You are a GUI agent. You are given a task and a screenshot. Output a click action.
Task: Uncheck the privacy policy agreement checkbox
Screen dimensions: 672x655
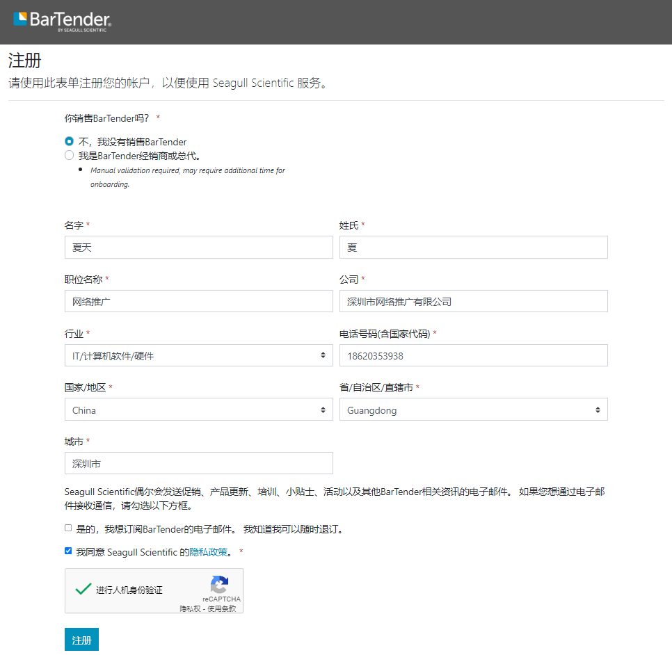coord(68,551)
